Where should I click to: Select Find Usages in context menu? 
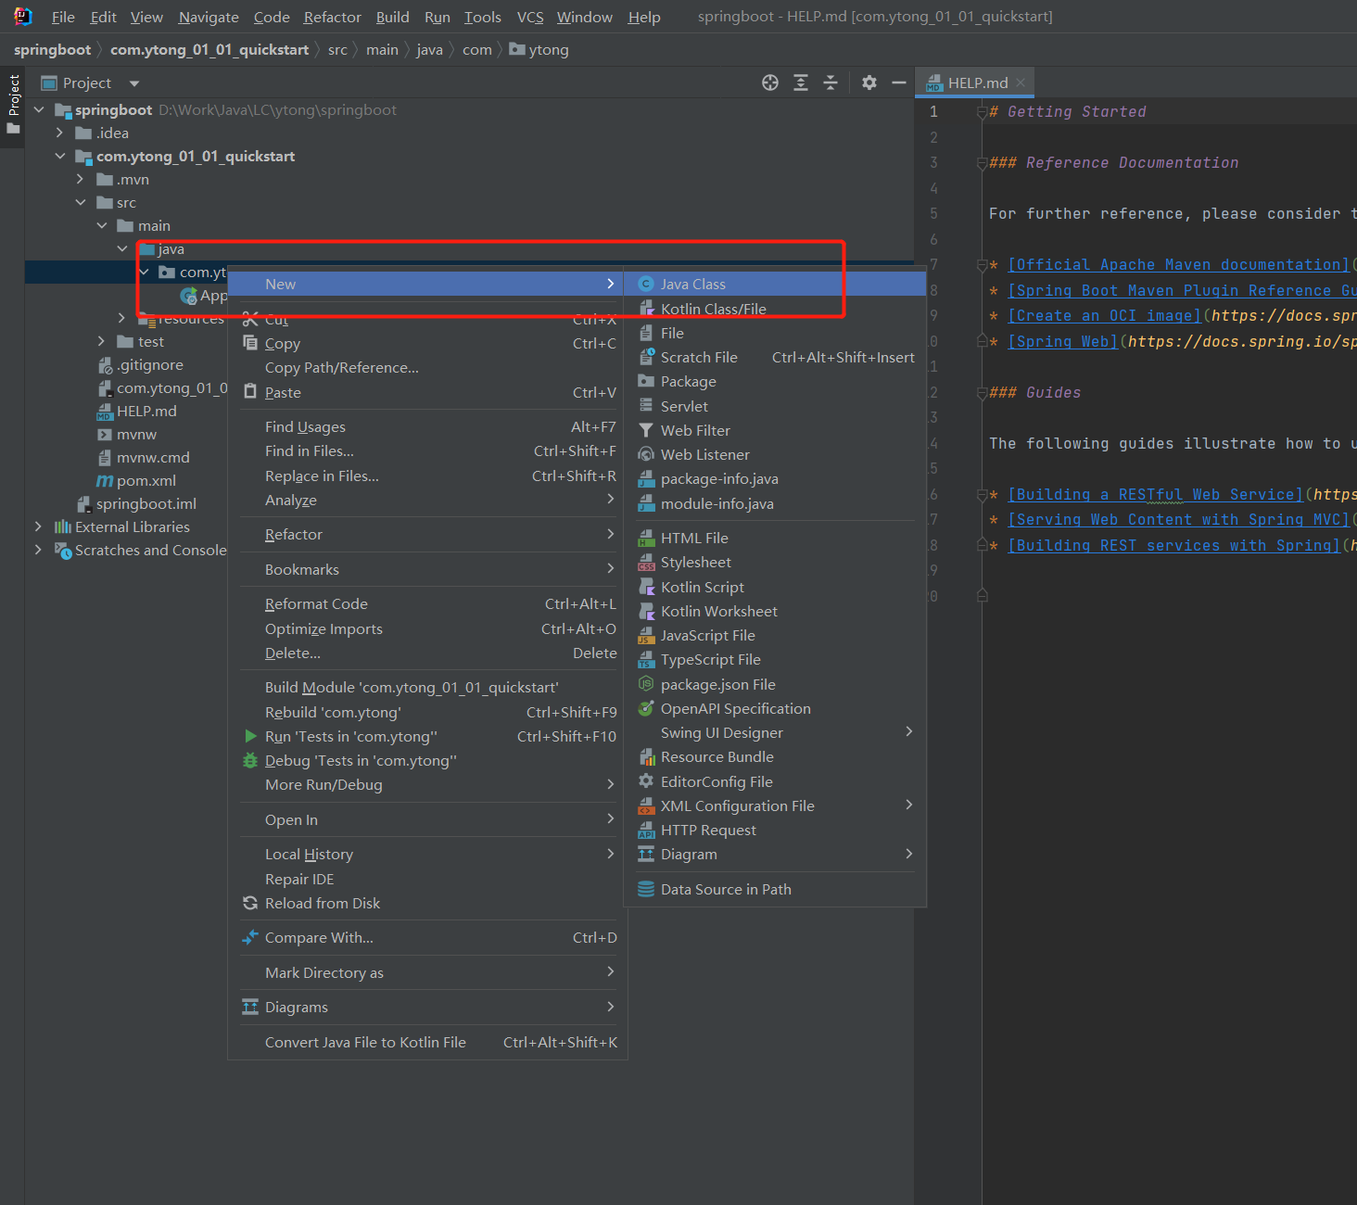(427, 426)
